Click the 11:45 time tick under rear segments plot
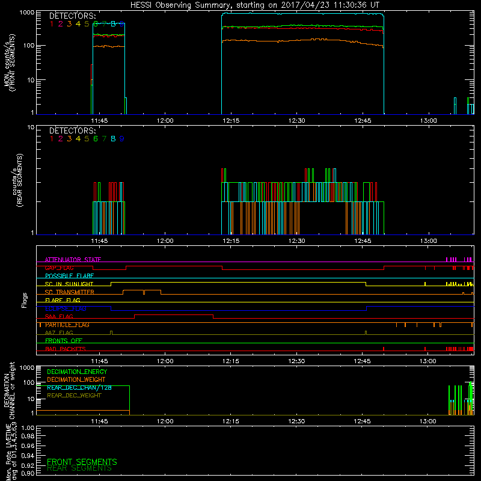 (x=99, y=241)
